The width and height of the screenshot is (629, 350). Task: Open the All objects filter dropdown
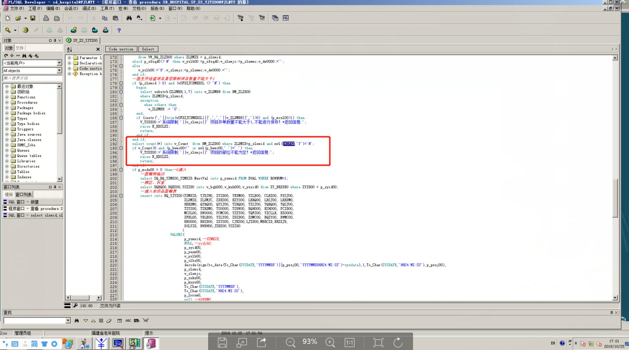[59, 71]
